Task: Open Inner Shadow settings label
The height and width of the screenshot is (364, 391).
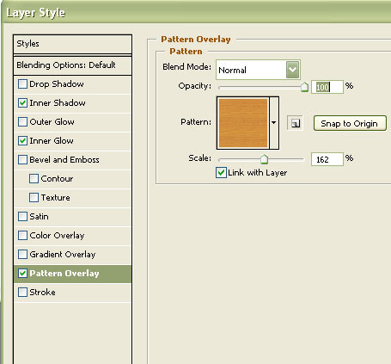Action: (58, 103)
